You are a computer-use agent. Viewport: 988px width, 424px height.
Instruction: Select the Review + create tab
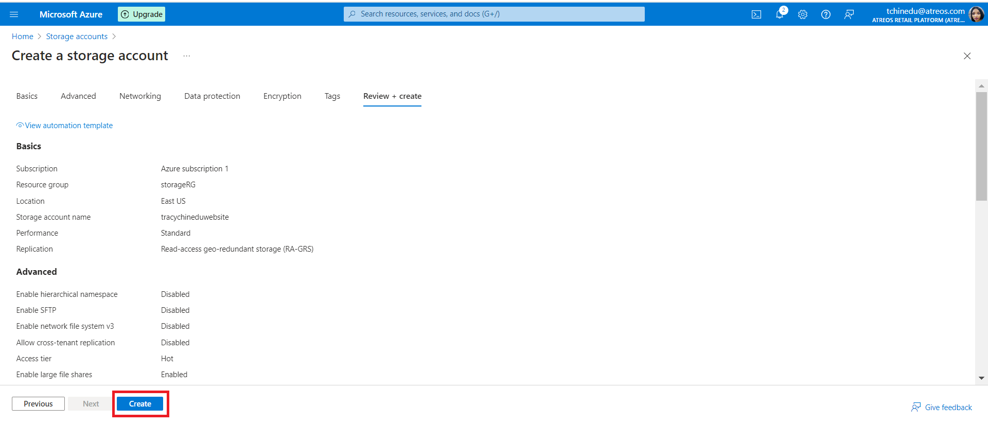point(392,96)
